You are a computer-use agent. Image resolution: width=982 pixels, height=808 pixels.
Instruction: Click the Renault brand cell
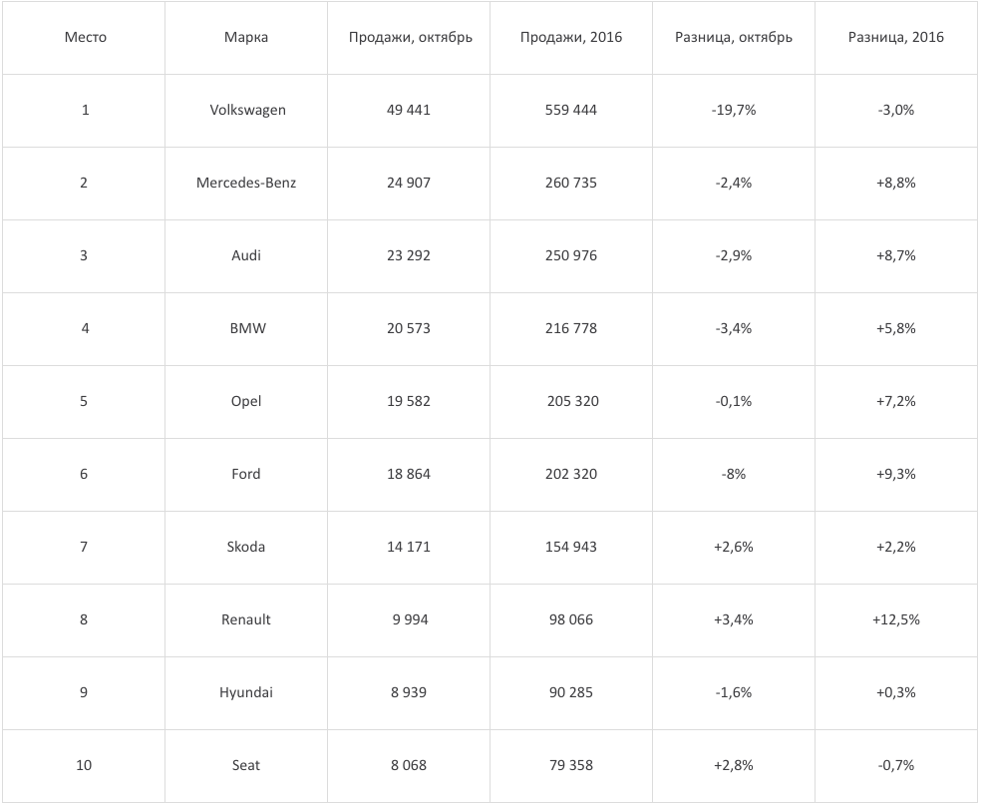click(x=246, y=619)
